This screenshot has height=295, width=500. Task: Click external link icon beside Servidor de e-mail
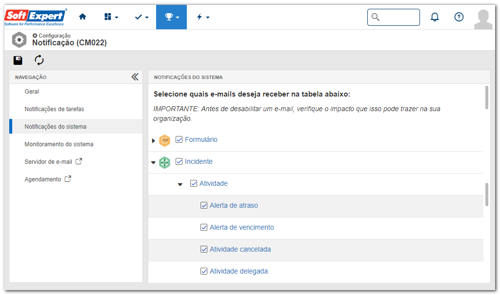[x=79, y=161]
